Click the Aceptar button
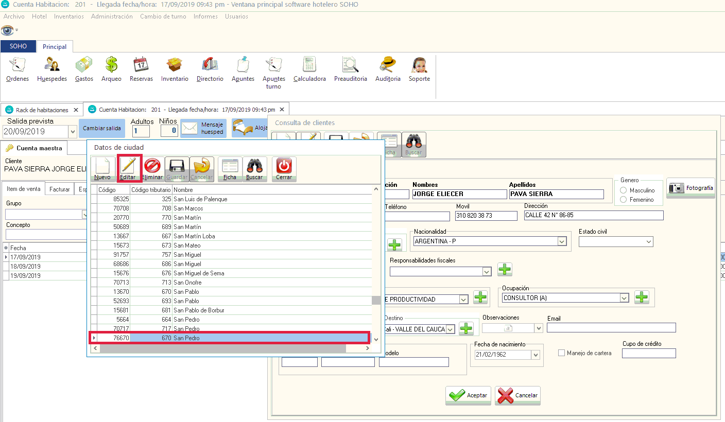The width and height of the screenshot is (725, 422). (x=468, y=395)
